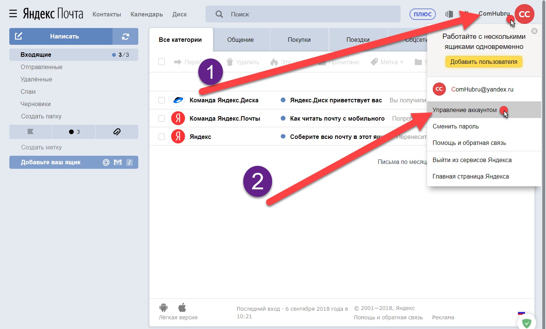Click the green shield icon at bottom right

pyautogui.click(x=527, y=323)
